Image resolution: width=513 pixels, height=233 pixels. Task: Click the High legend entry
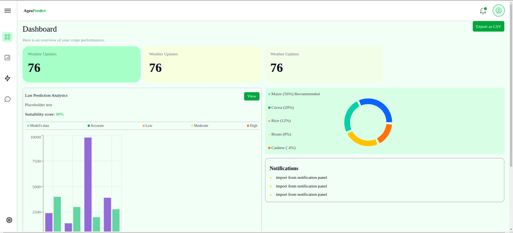click(x=252, y=126)
